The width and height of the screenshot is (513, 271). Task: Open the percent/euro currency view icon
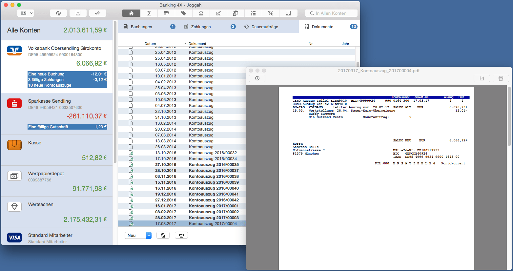pos(271,13)
